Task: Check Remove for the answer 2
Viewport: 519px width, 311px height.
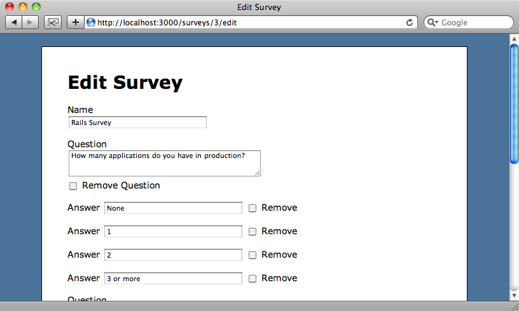Action: click(253, 255)
